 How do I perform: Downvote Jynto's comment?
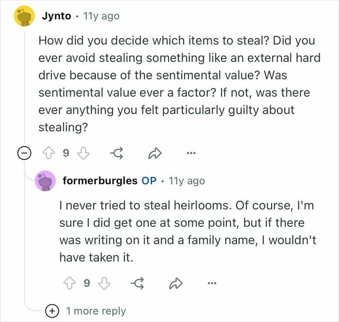coord(83,153)
